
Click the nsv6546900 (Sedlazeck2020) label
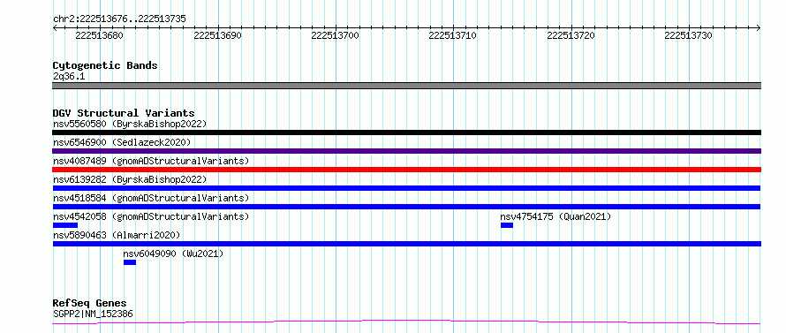pos(122,142)
